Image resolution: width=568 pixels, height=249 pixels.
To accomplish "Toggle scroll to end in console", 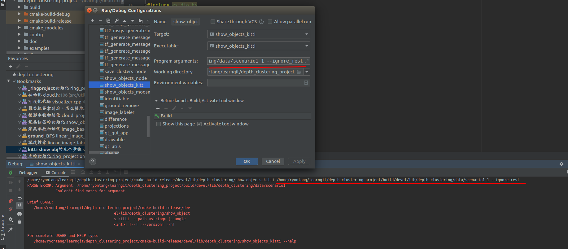I will click(20, 205).
